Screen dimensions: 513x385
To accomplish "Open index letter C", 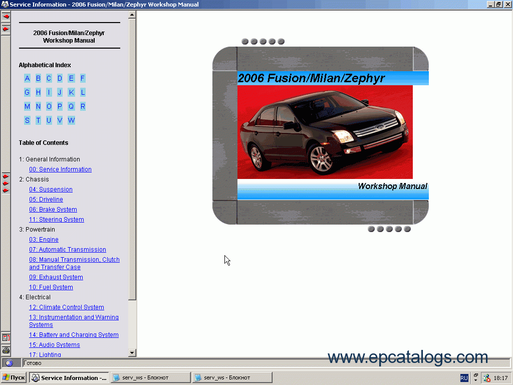I will (49, 78).
